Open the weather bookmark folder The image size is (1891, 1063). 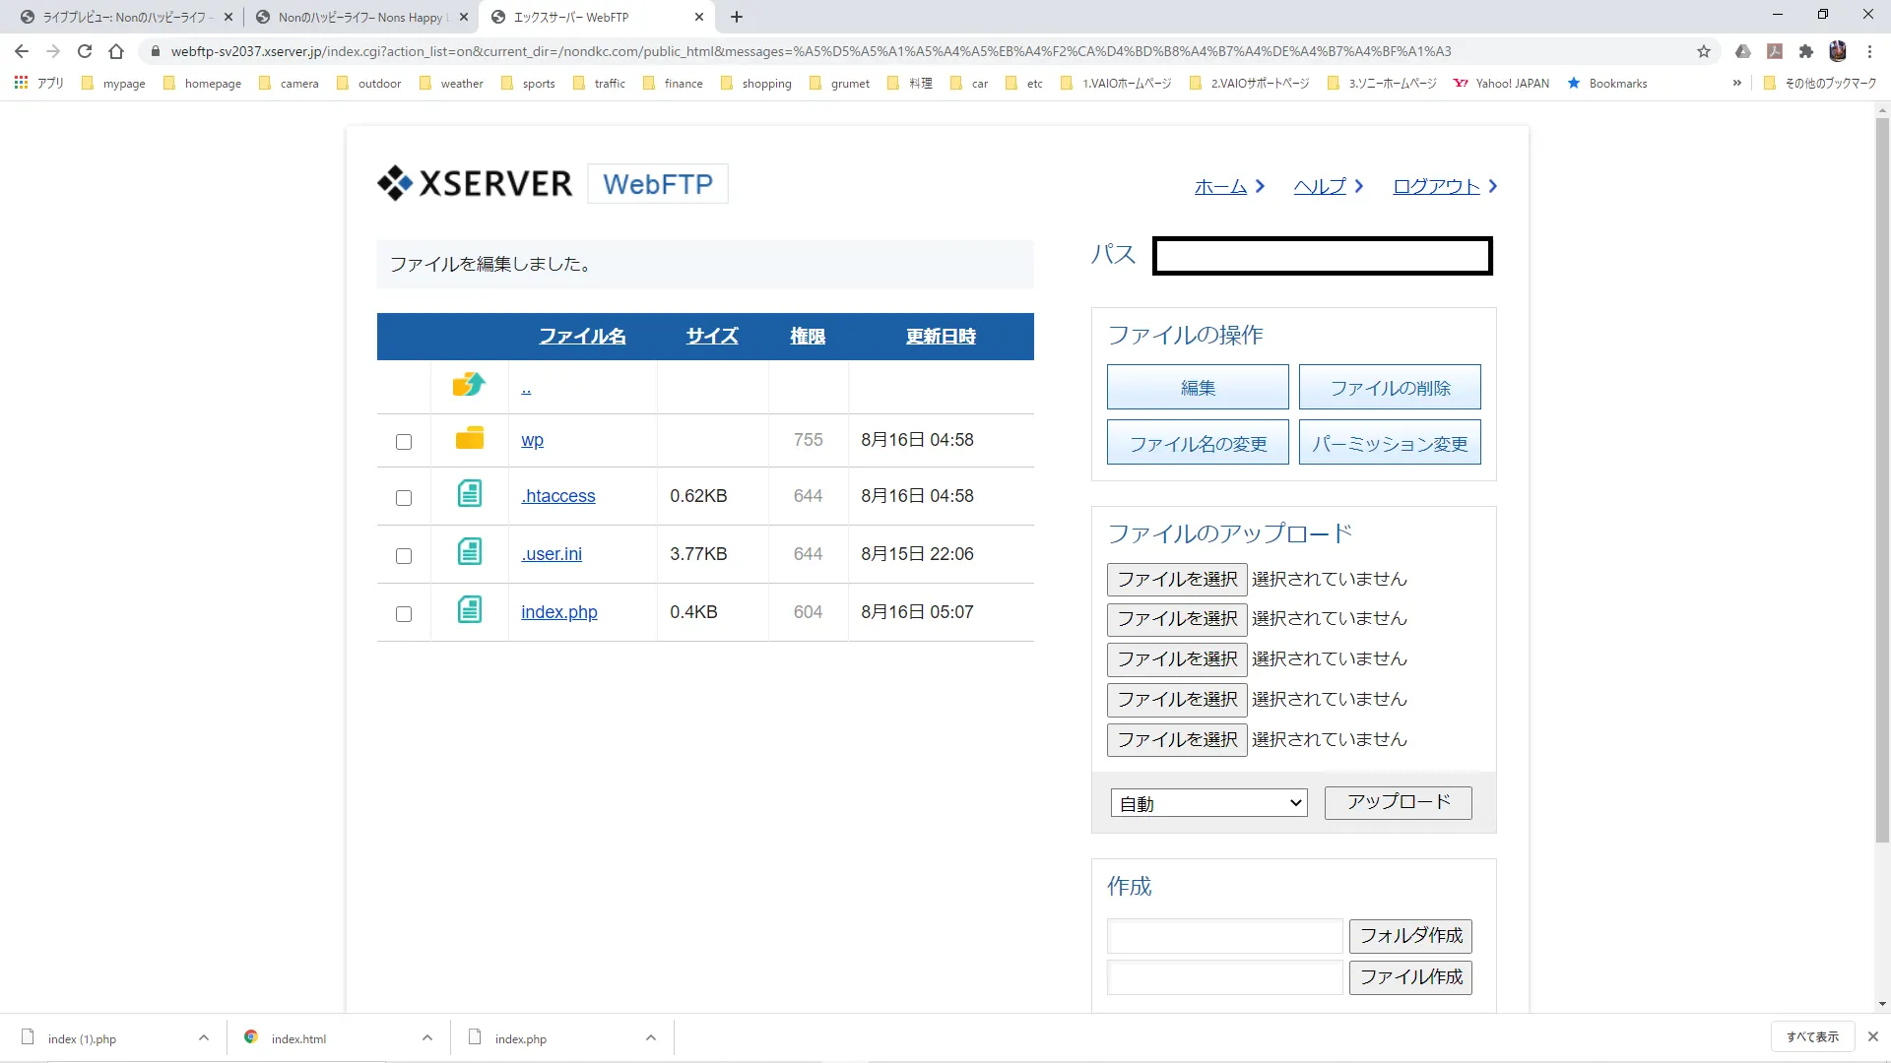pyautogui.click(x=452, y=83)
